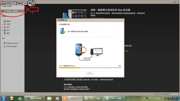Restore down the Kies window

(175, 2)
